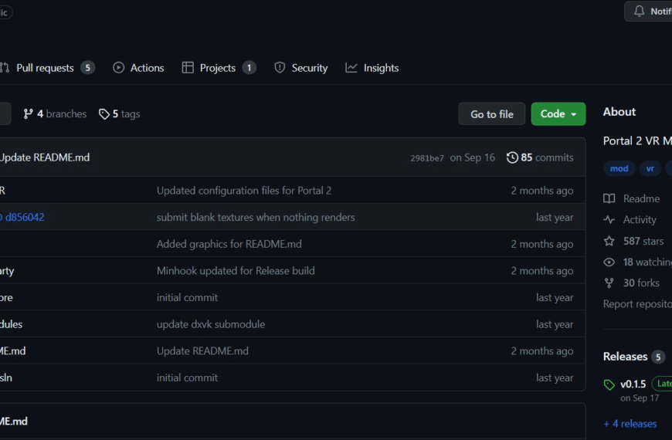
Task: Switch to the Projects tab
Action: [x=219, y=68]
